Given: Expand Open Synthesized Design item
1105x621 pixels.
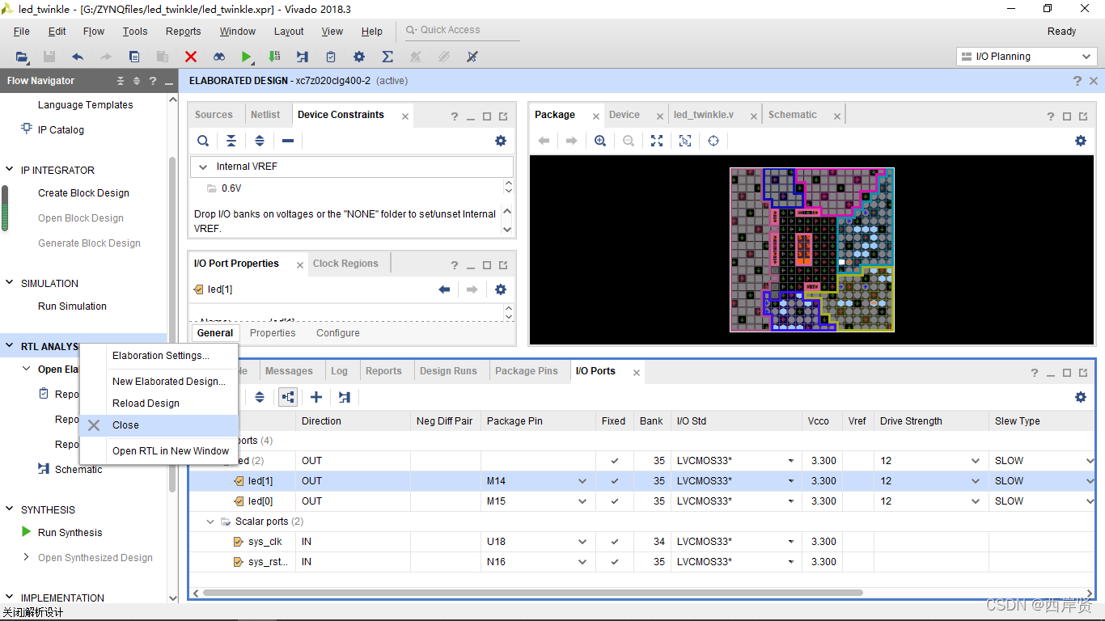Looking at the screenshot, I should 26,557.
